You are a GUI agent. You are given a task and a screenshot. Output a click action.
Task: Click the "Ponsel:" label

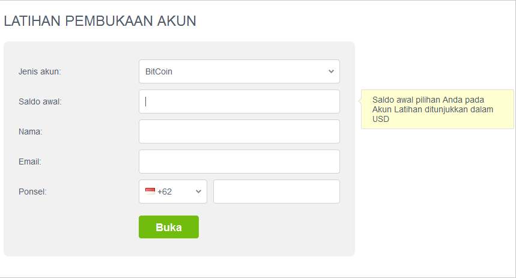pyautogui.click(x=32, y=192)
